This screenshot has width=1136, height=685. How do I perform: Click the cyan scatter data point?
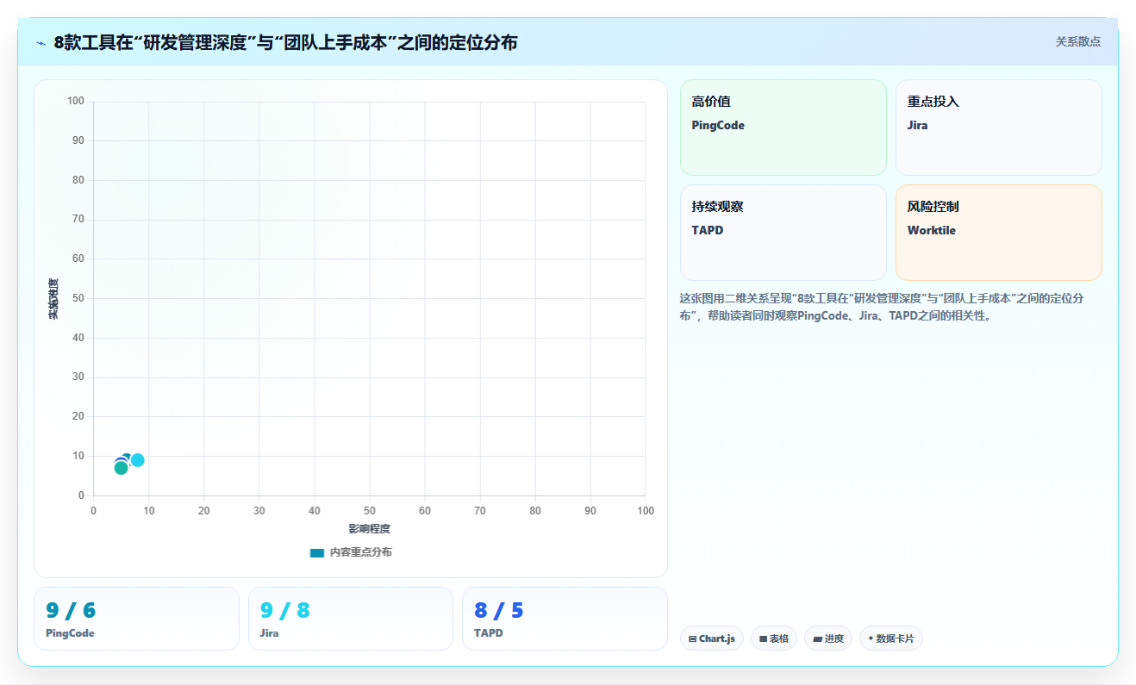(x=138, y=460)
